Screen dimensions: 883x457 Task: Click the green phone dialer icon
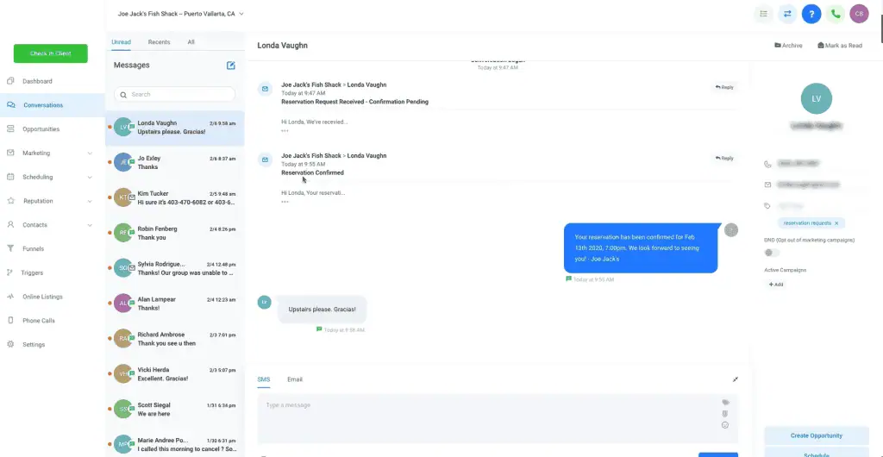(x=836, y=14)
